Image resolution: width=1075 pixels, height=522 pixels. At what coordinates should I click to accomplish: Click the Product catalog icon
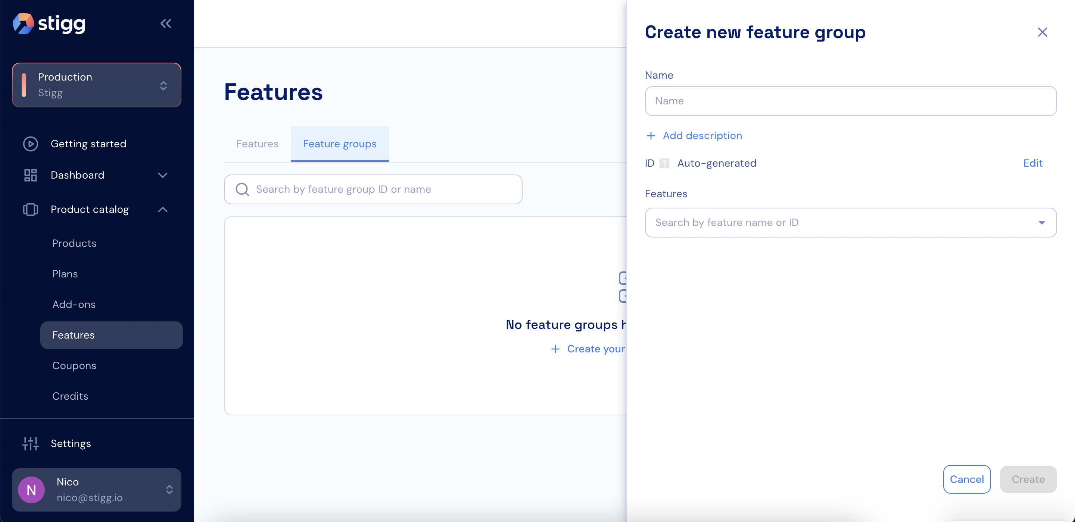coord(31,209)
